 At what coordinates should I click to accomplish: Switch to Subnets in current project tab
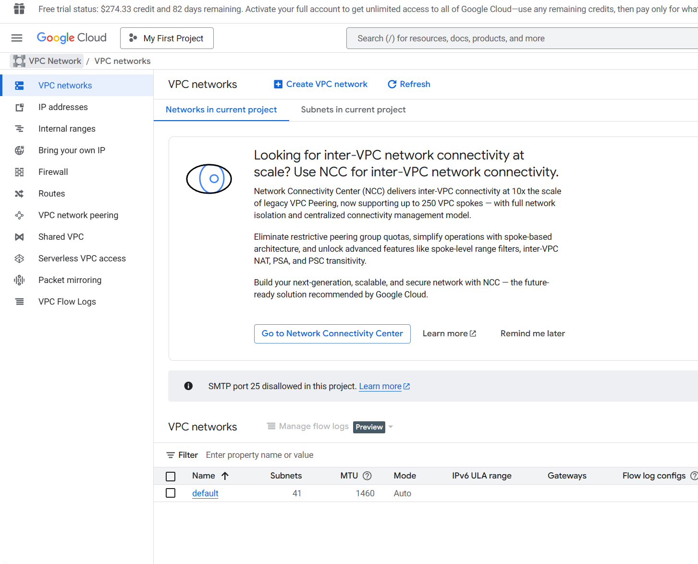tap(353, 110)
